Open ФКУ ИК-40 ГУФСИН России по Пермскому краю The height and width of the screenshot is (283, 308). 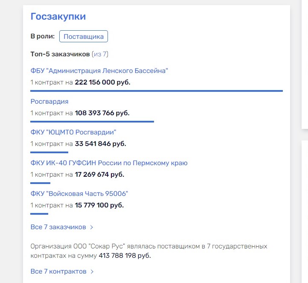point(109,163)
